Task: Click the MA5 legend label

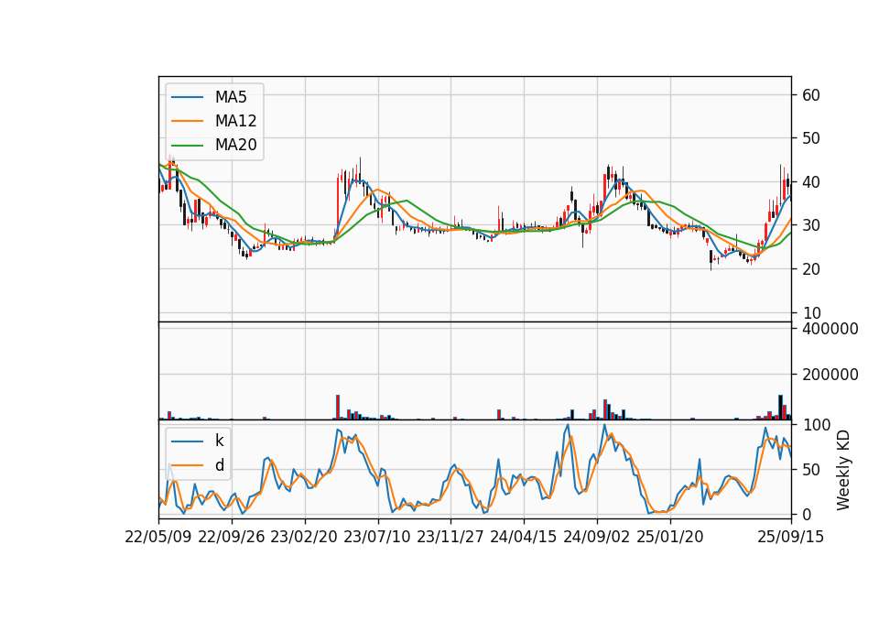Action: [x=231, y=97]
